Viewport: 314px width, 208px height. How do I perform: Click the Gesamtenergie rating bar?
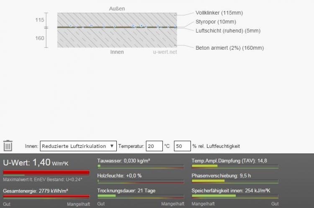[x=46, y=196]
